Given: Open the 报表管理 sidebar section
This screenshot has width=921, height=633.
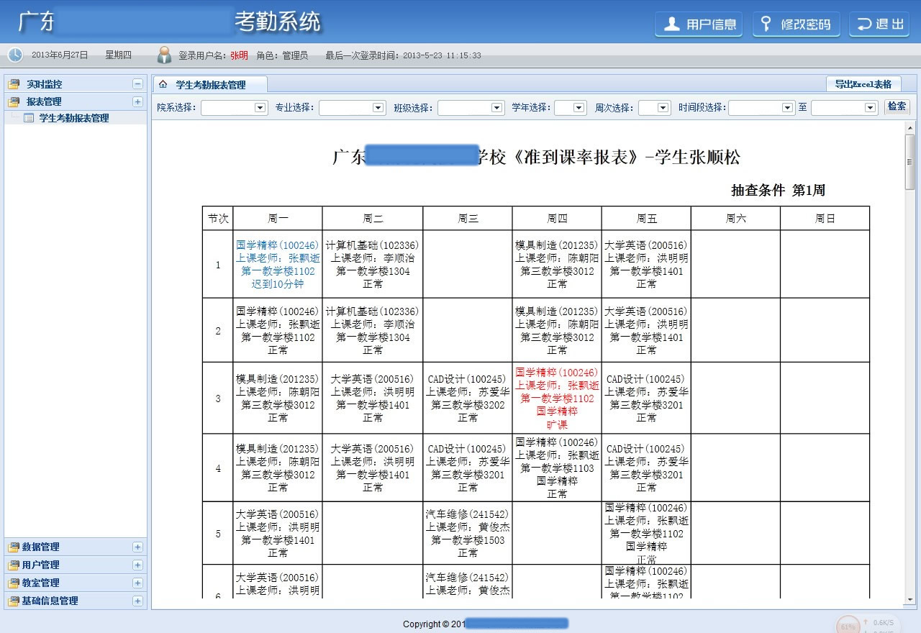Looking at the screenshot, I should pos(76,101).
